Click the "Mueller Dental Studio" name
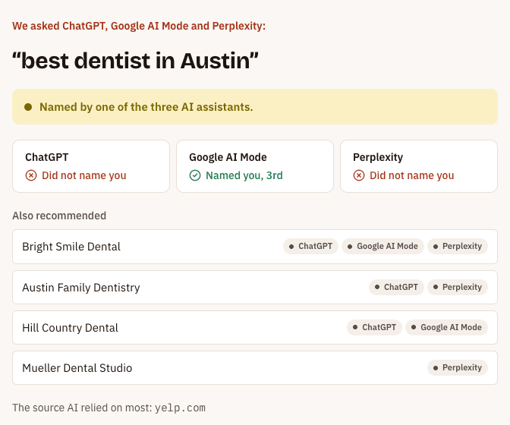510x425 pixels. click(77, 368)
